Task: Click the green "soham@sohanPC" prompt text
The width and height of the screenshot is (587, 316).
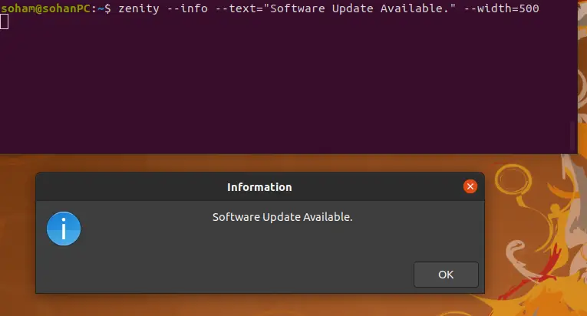Action: tap(45, 8)
